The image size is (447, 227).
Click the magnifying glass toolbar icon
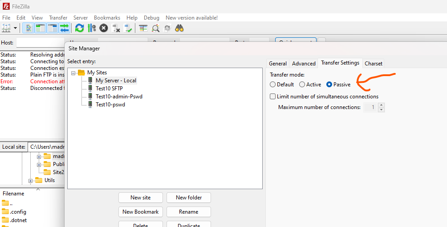click(x=155, y=28)
